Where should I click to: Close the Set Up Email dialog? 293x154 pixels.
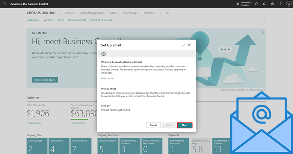(x=189, y=45)
